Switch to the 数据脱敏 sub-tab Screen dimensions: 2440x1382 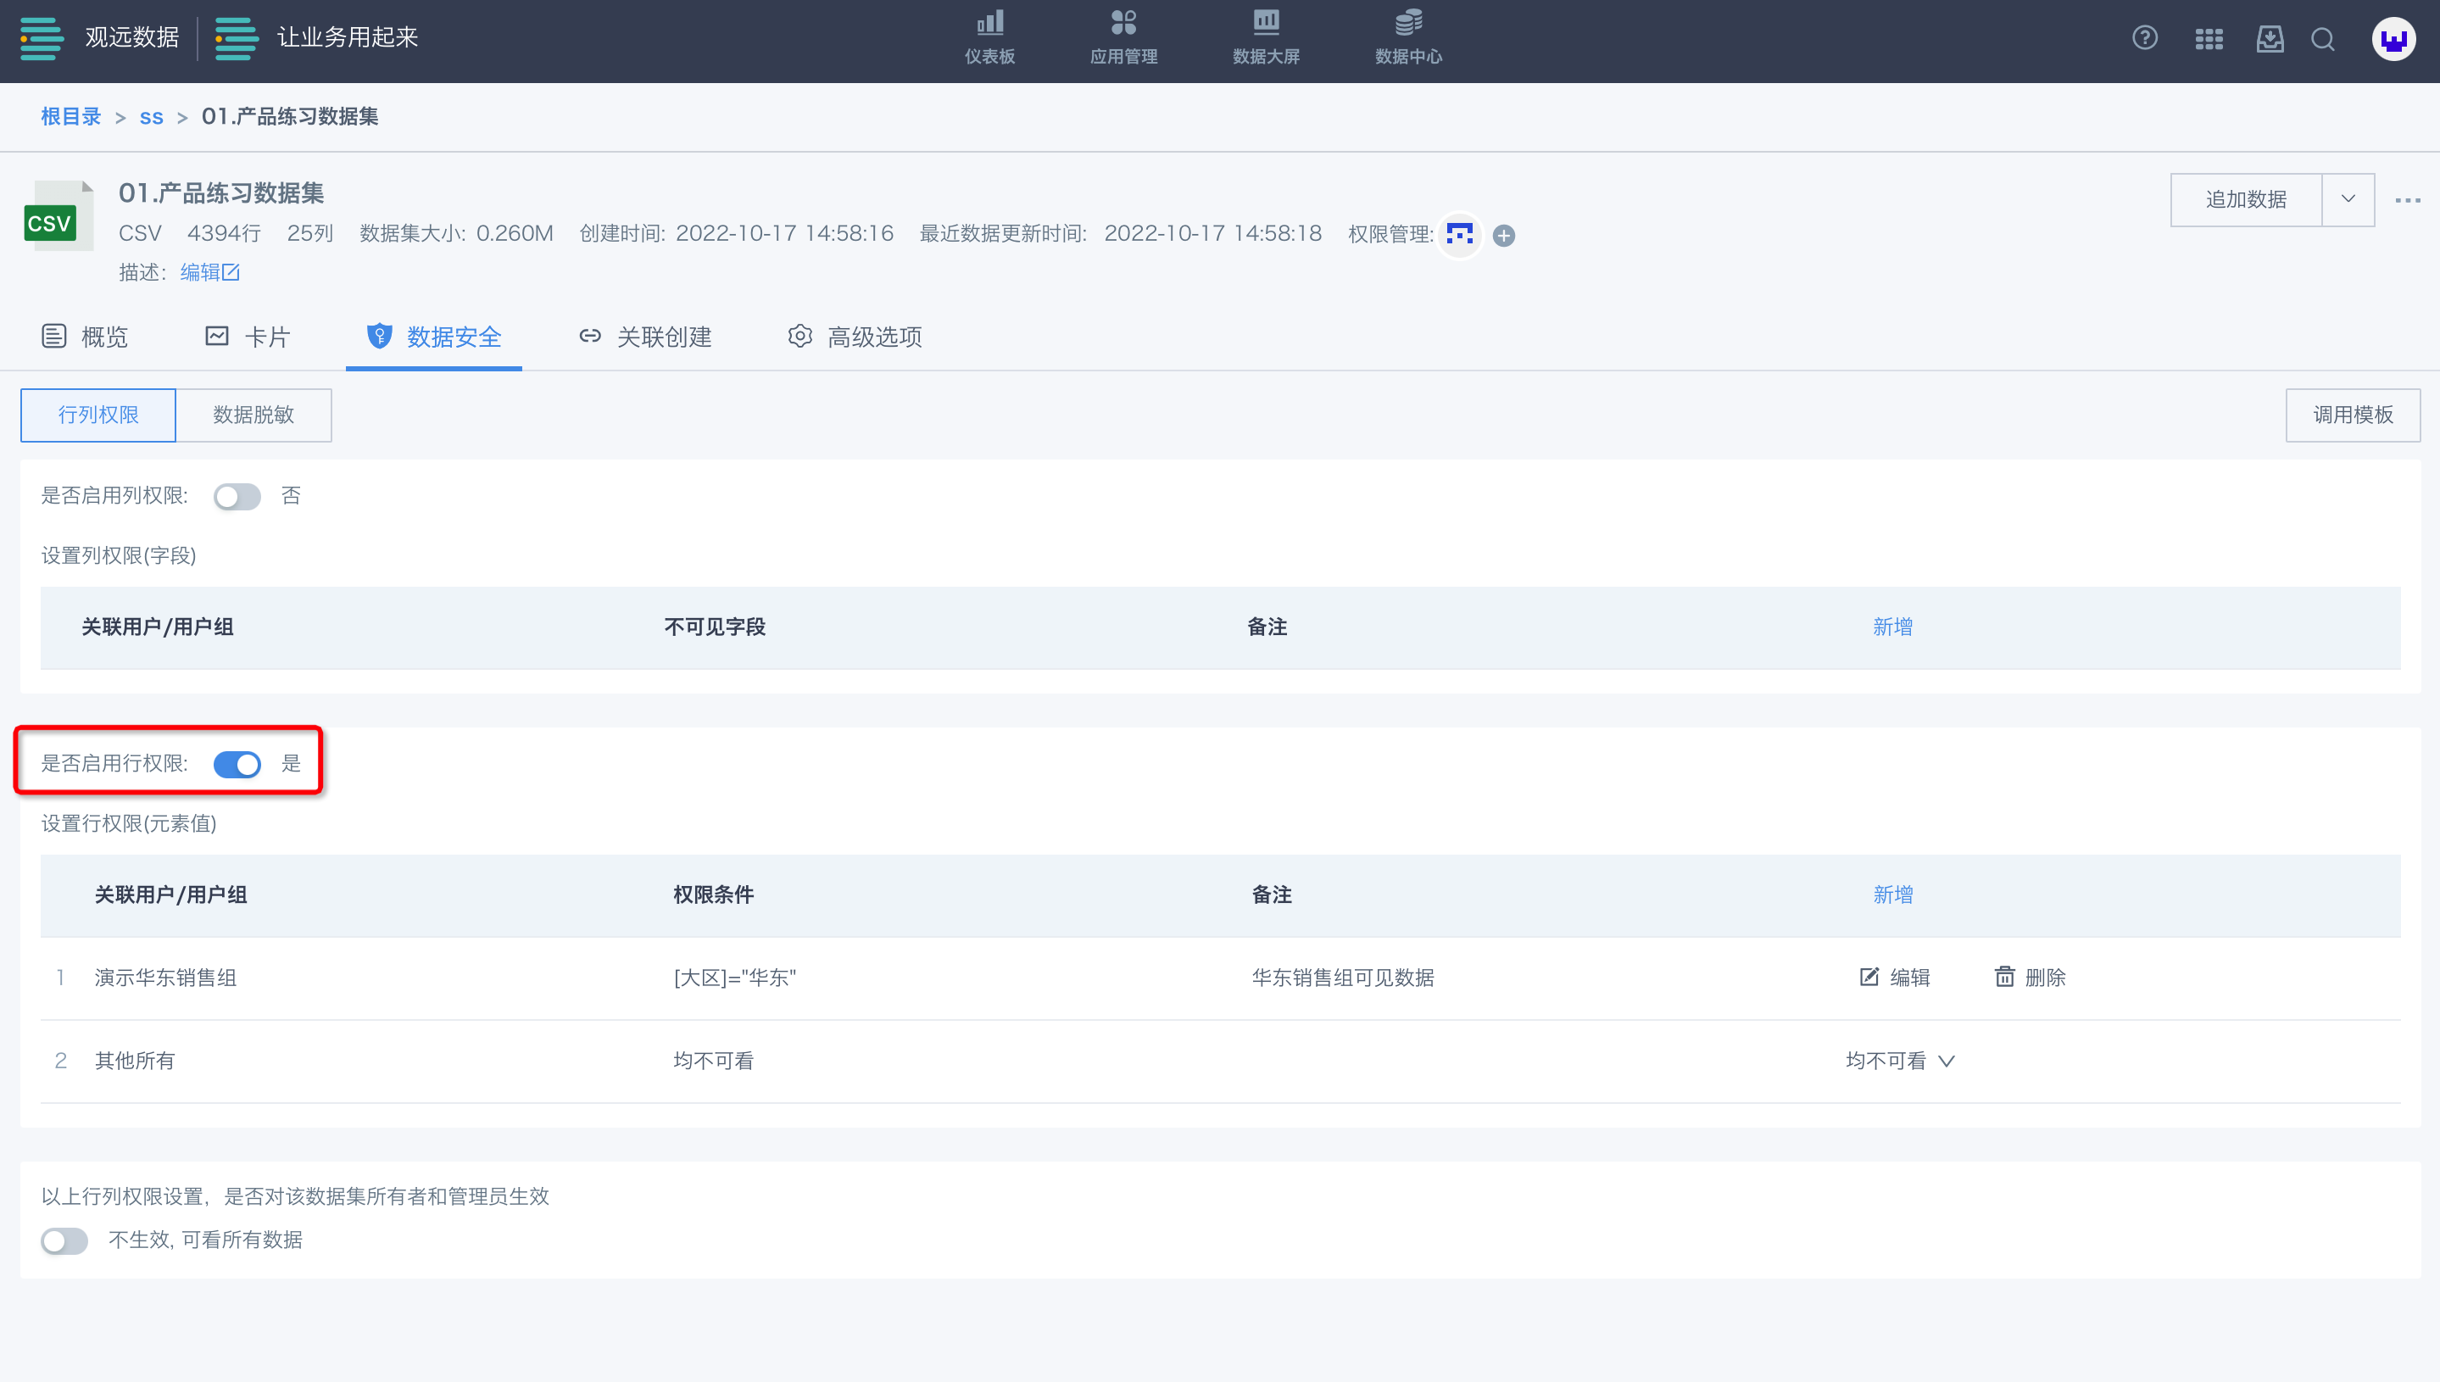click(253, 415)
